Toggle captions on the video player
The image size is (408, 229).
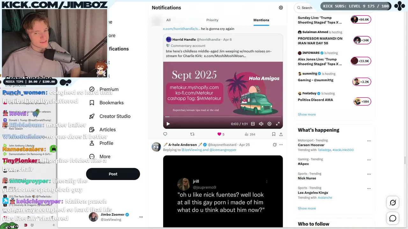click(253, 124)
